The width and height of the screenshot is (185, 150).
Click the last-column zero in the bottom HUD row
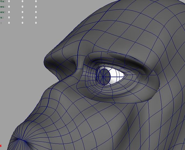tap(36, 23)
